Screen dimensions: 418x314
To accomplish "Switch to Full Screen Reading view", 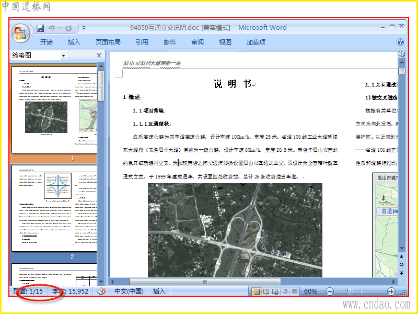I will click(x=266, y=291).
